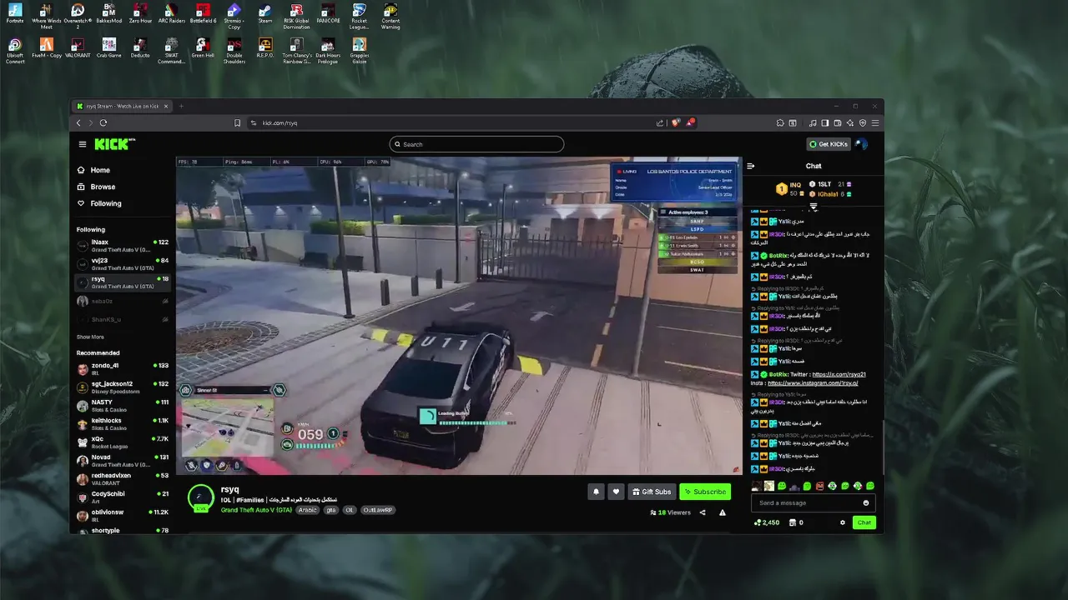Open recommended channel xQc
The width and height of the screenshot is (1068, 600).
[123, 442]
